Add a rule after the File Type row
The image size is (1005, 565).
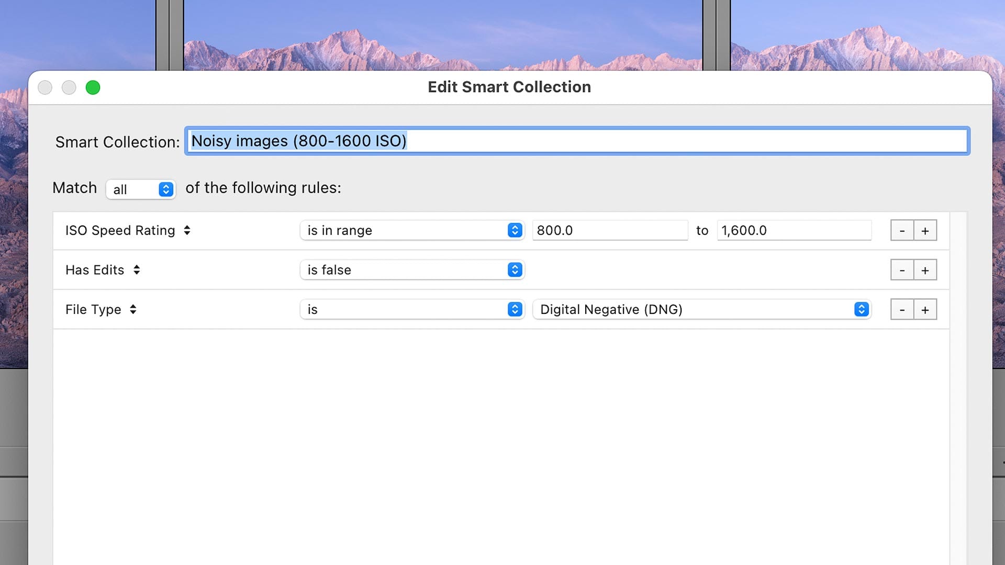[x=925, y=310]
